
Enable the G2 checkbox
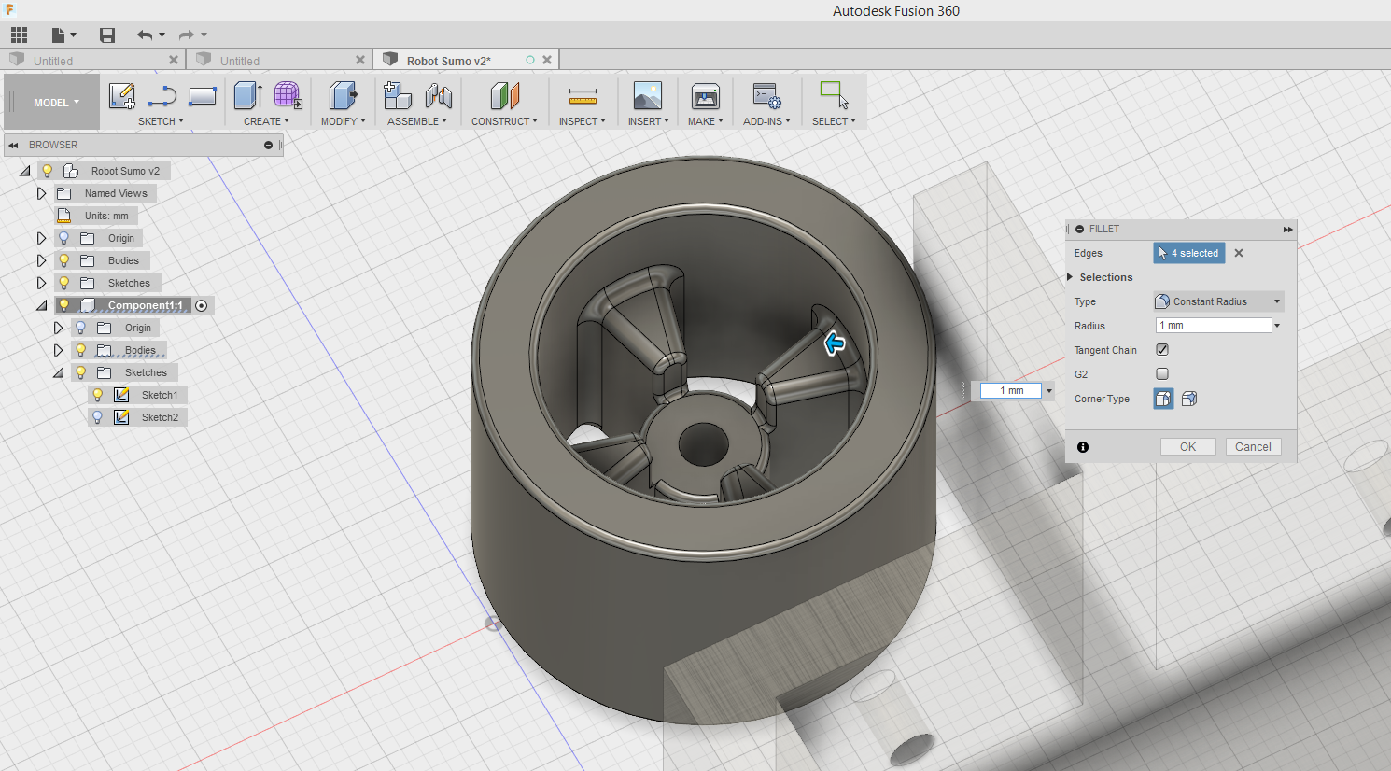(x=1161, y=373)
